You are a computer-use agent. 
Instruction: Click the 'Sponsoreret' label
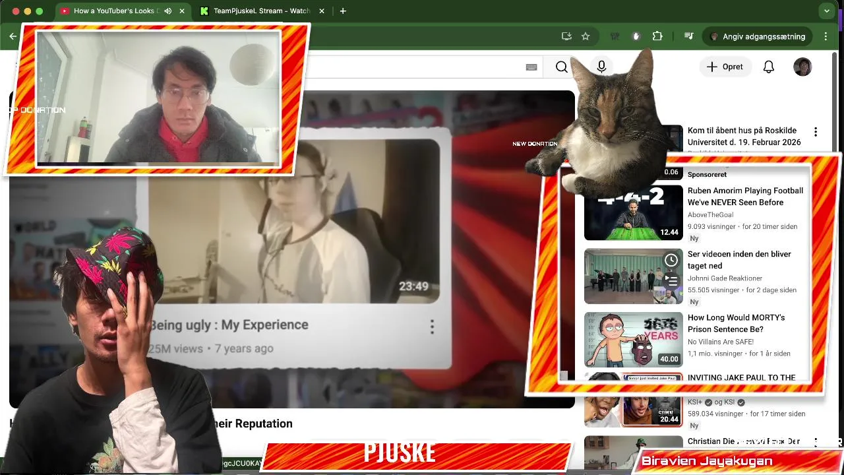pos(707,175)
